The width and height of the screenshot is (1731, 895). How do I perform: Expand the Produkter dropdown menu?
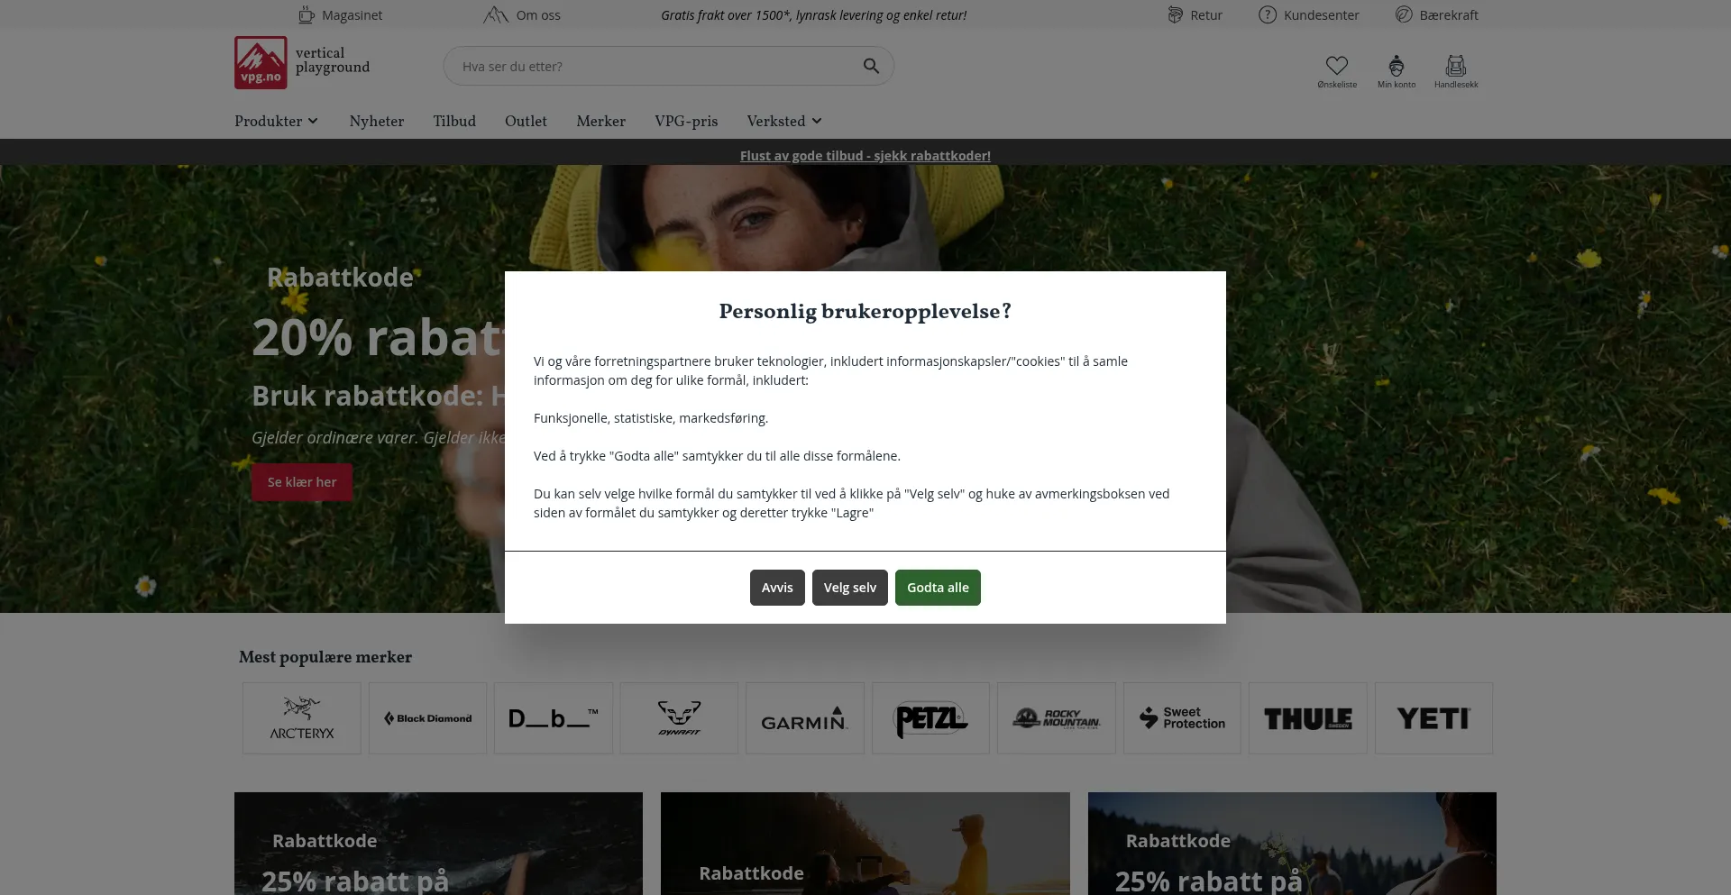276,121
